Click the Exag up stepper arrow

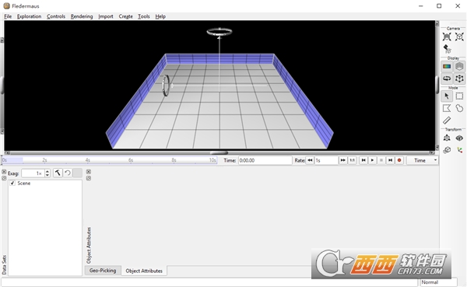click(x=47, y=171)
